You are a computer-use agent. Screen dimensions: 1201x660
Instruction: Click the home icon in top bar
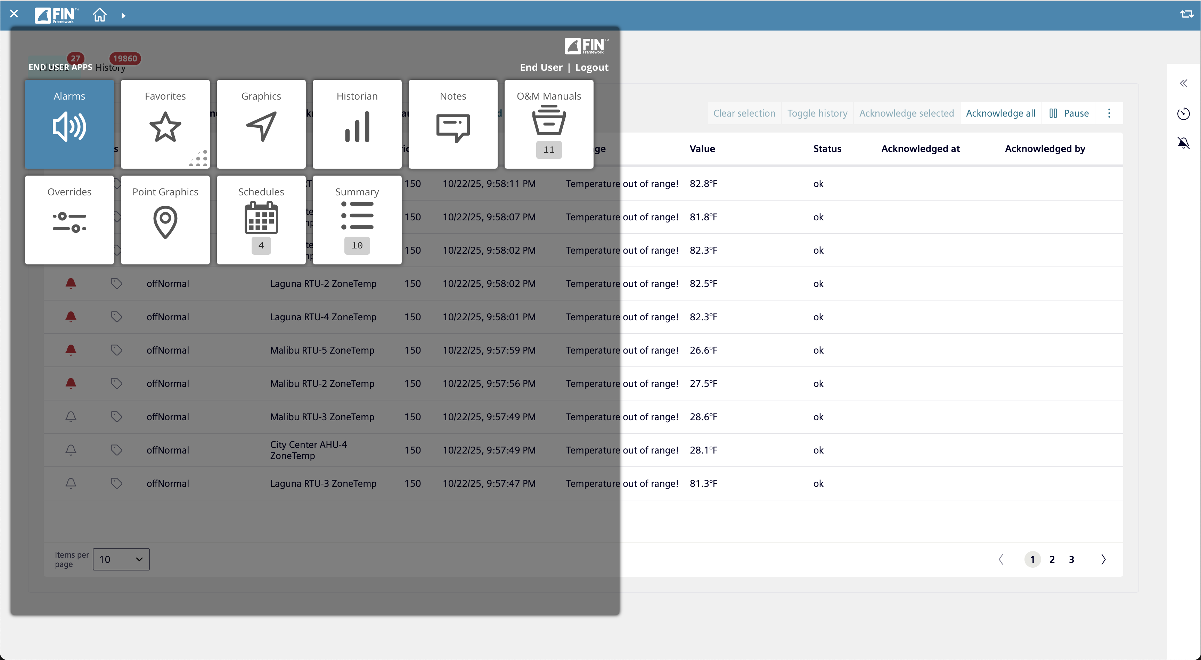(x=99, y=15)
